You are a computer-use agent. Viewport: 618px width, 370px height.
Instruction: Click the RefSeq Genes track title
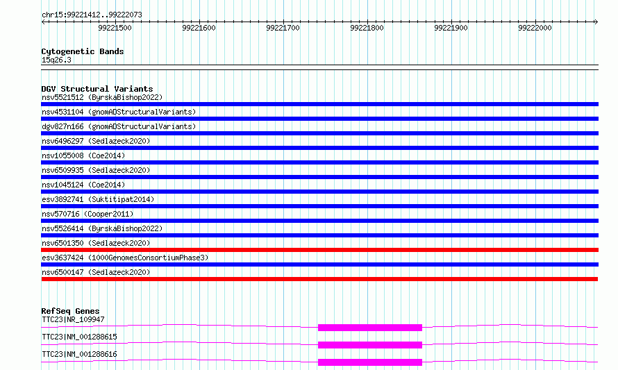(x=70, y=311)
